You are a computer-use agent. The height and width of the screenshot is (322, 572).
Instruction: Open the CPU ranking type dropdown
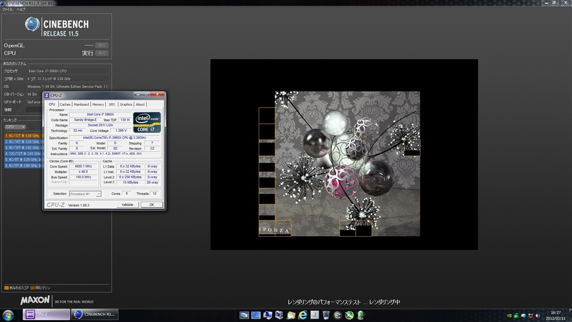coord(15,127)
